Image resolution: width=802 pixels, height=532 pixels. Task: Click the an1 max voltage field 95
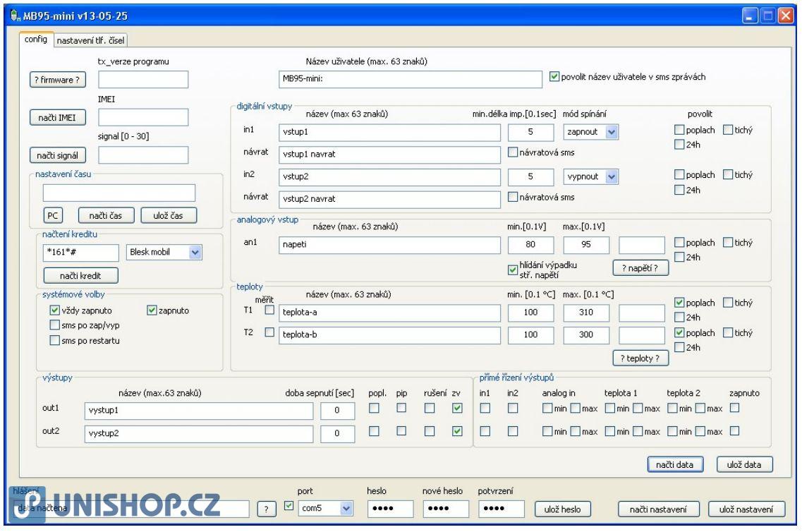tap(586, 245)
